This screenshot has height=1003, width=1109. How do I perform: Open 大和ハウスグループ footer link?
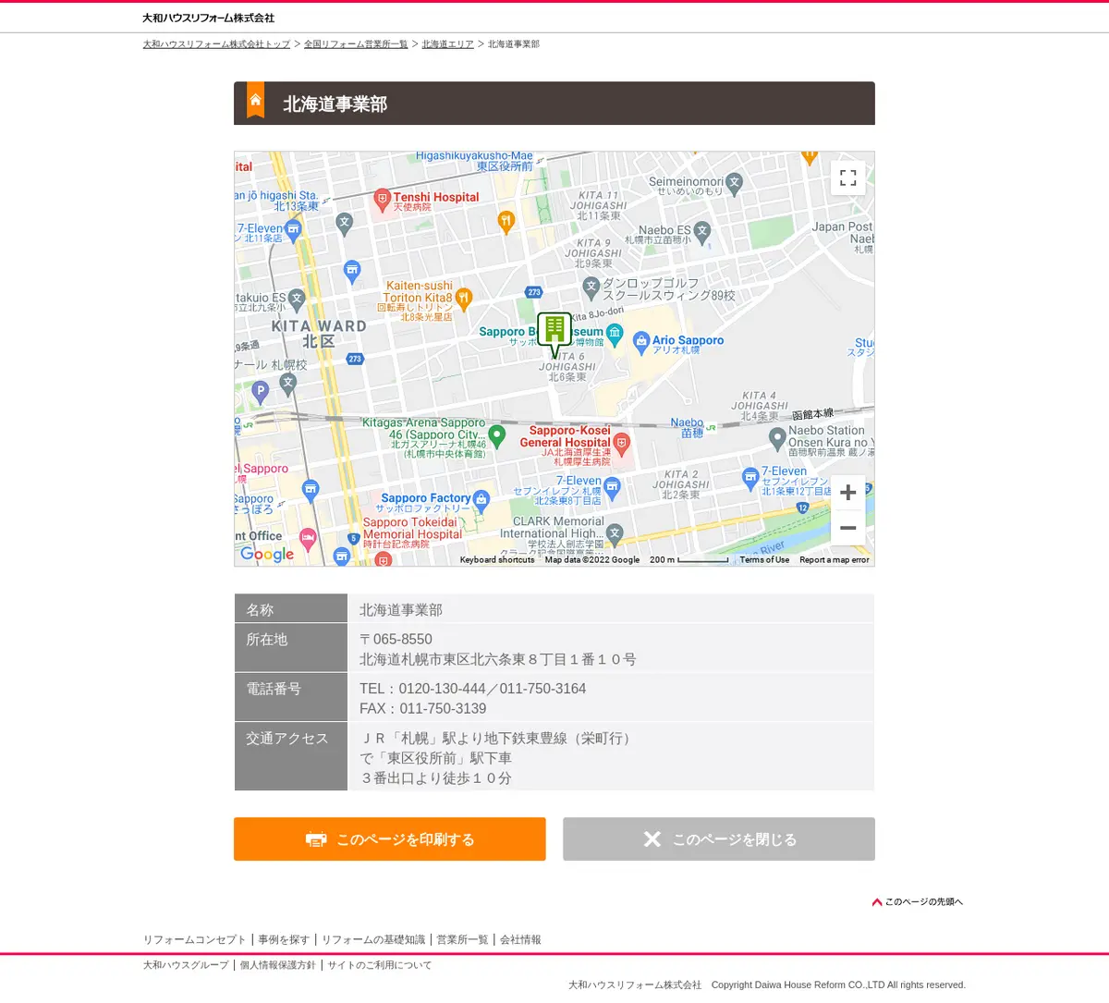(186, 965)
